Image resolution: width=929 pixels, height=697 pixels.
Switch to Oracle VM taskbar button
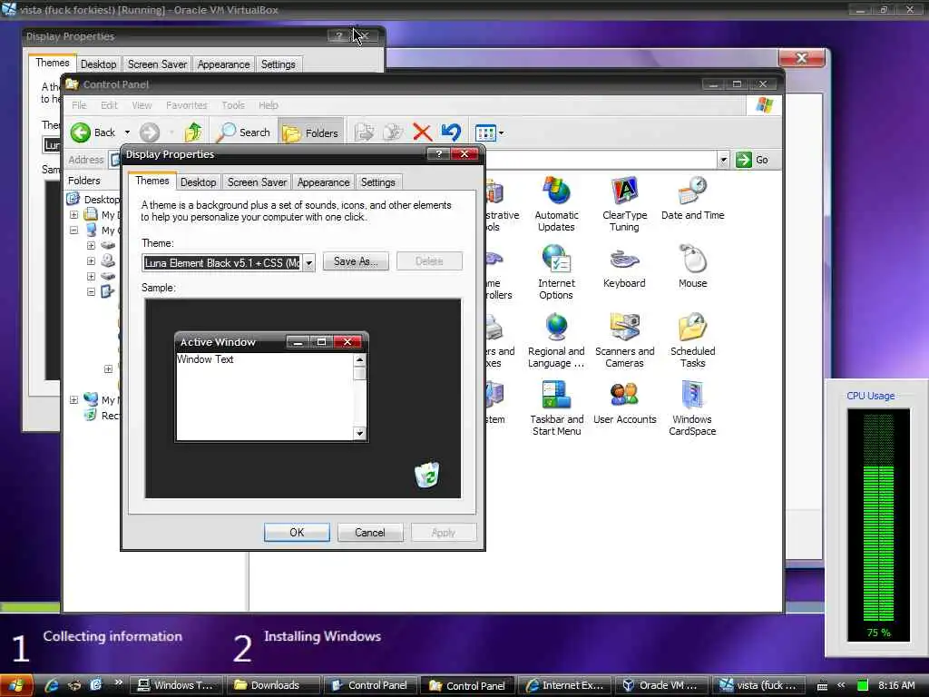pos(660,685)
